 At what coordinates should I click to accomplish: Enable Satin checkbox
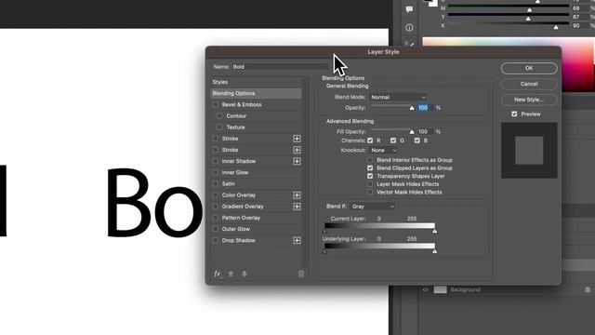[x=215, y=184]
